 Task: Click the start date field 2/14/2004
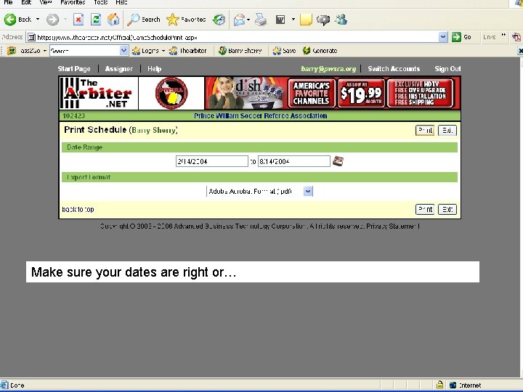[212, 161]
